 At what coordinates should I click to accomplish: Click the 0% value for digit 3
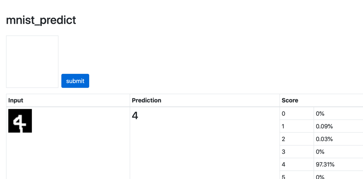[x=320, y=152]
